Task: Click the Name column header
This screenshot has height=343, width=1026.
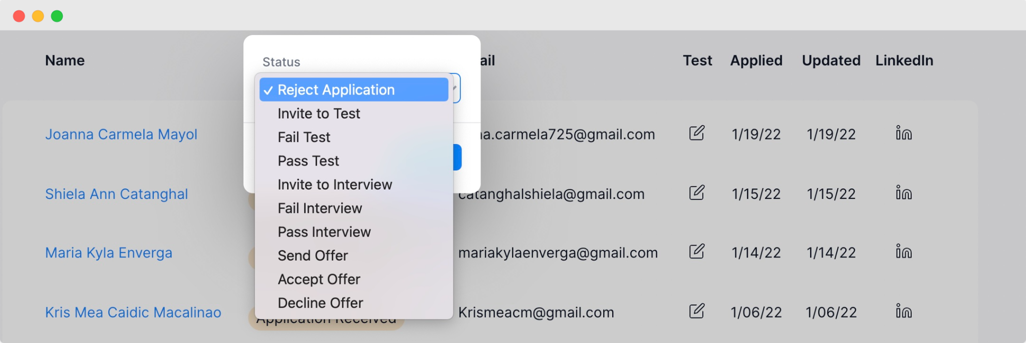Action: pyautogui.click(x=65, y=60)
